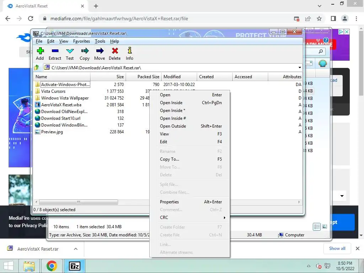
Task: Click the Info toolbar icon
Action: [x=129, y=50]
